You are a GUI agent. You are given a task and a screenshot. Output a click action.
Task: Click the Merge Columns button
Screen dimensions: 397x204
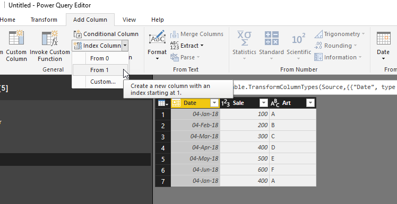[x=197, y=34]
